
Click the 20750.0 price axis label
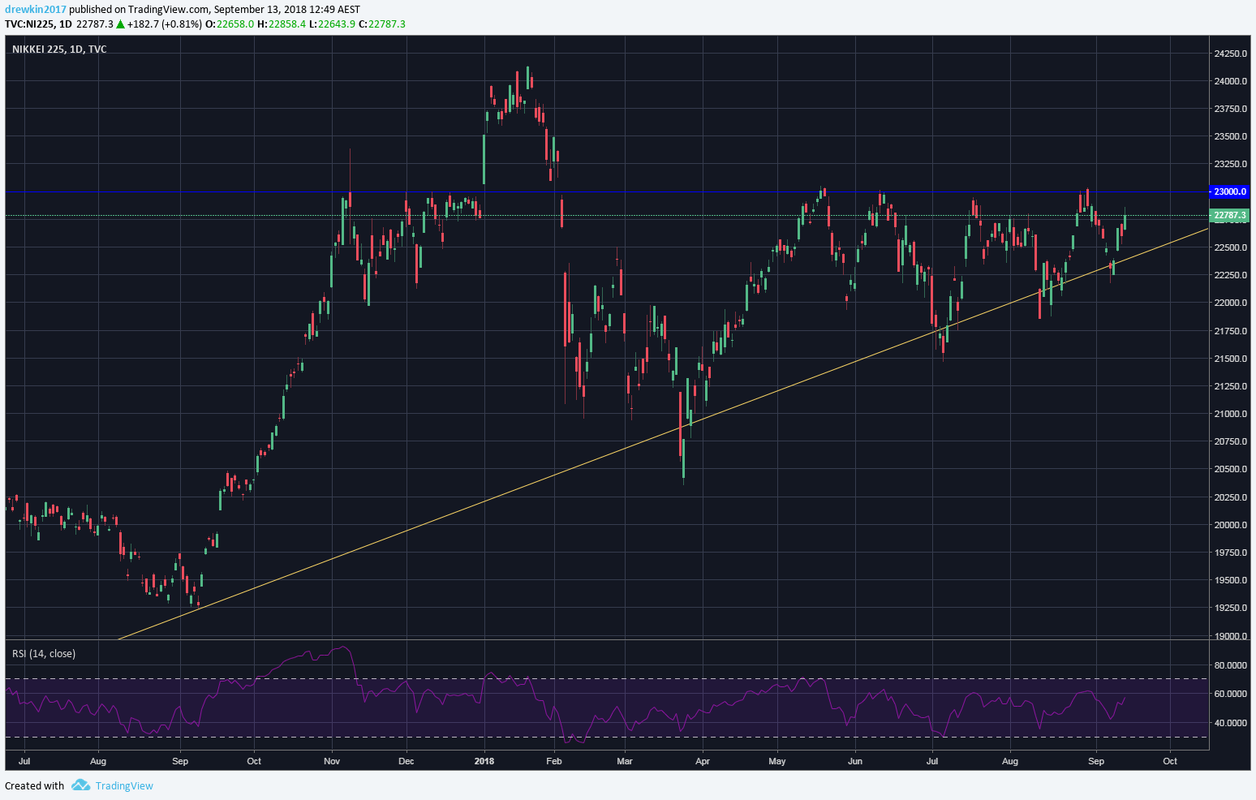[x=1231, y=441]
